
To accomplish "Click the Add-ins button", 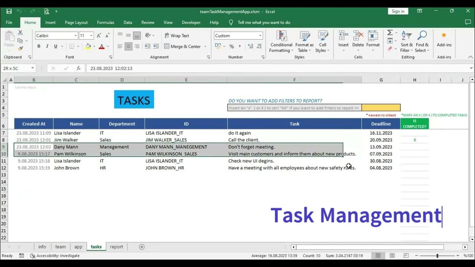I will pos(444,39).
